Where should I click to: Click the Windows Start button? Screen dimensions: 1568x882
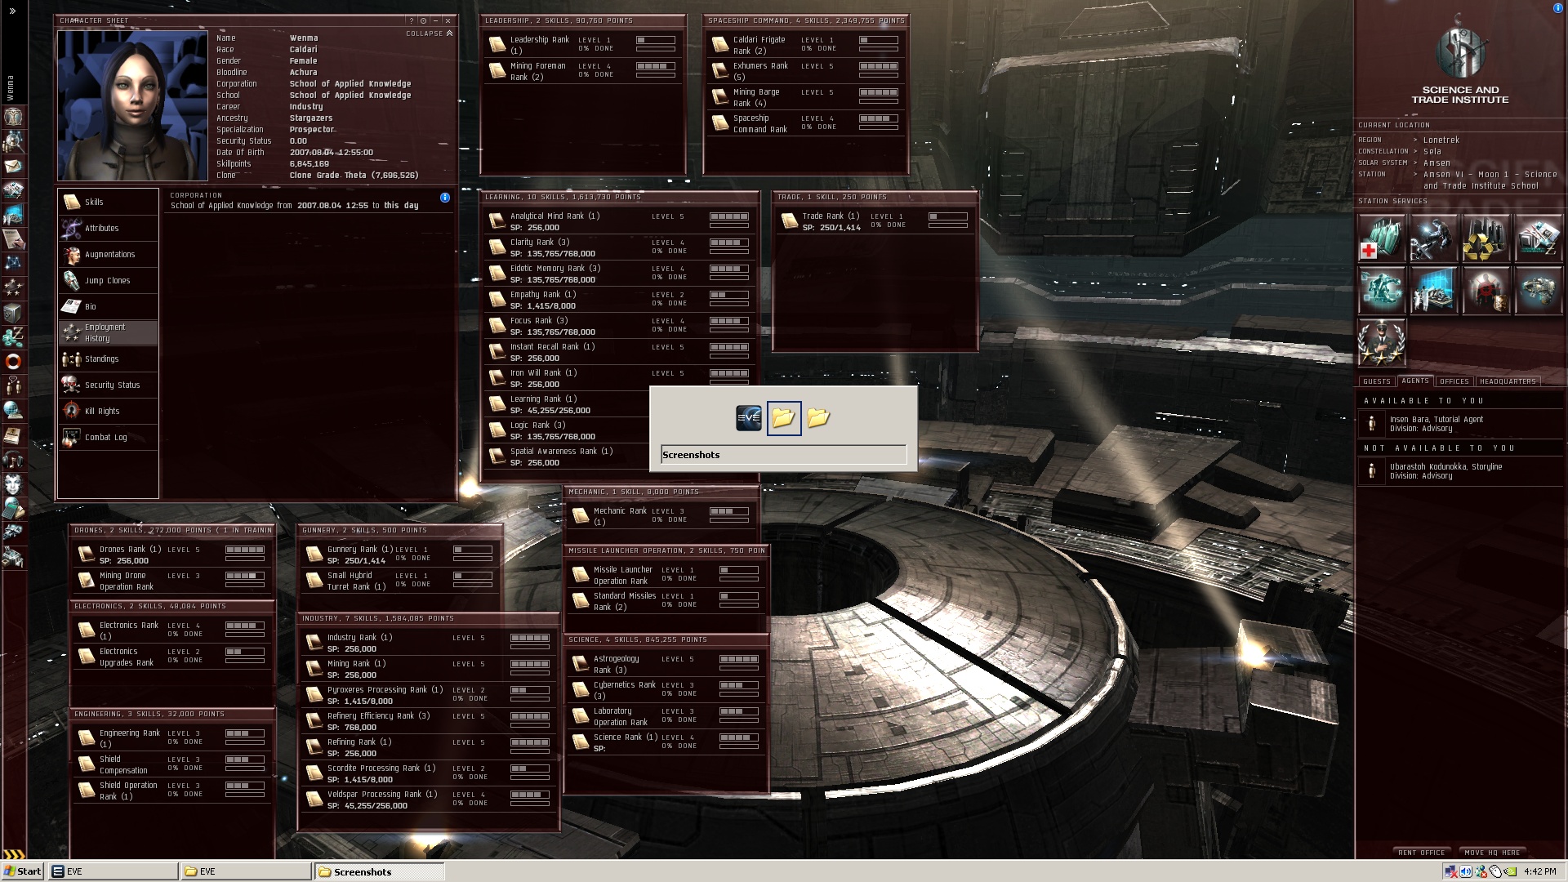(x=22, y=871)
